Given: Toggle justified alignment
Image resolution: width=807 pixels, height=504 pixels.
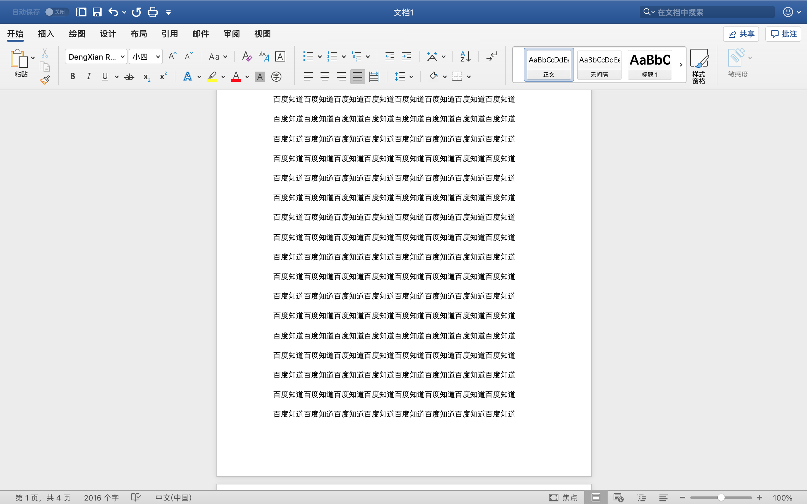Looking at the screenshot, I should [357, 77].
